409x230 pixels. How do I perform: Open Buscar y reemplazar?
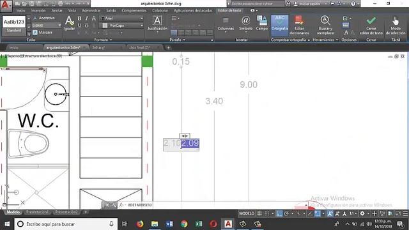click(325, 25)
